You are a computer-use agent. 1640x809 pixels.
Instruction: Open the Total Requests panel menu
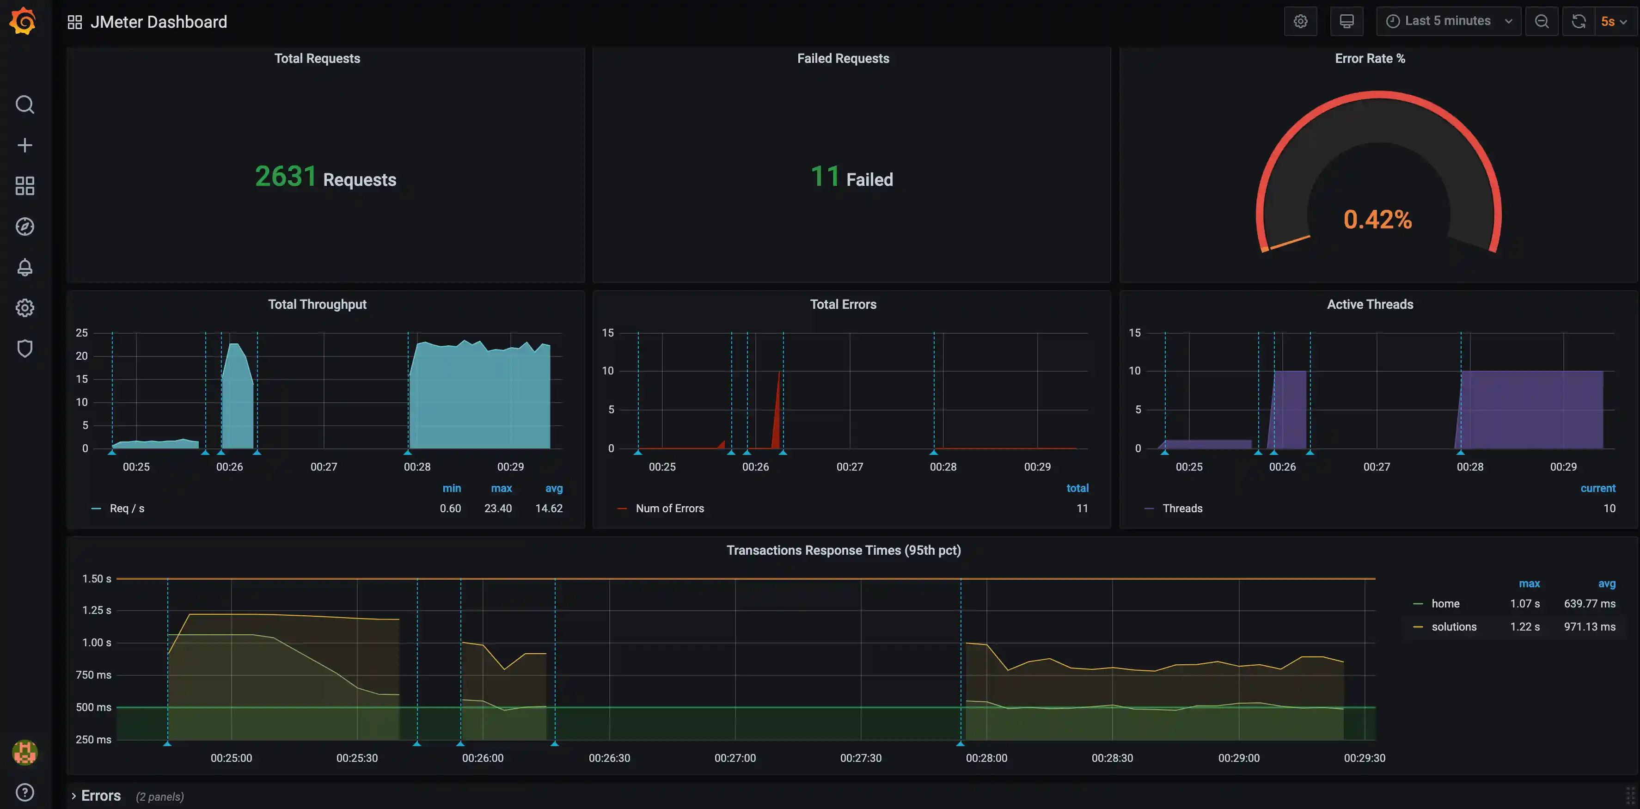317,58
